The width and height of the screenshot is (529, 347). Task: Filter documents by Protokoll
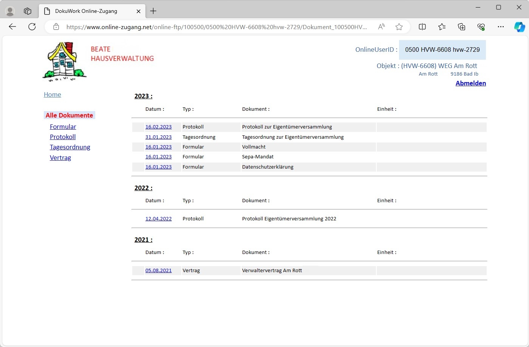[63, 137]
